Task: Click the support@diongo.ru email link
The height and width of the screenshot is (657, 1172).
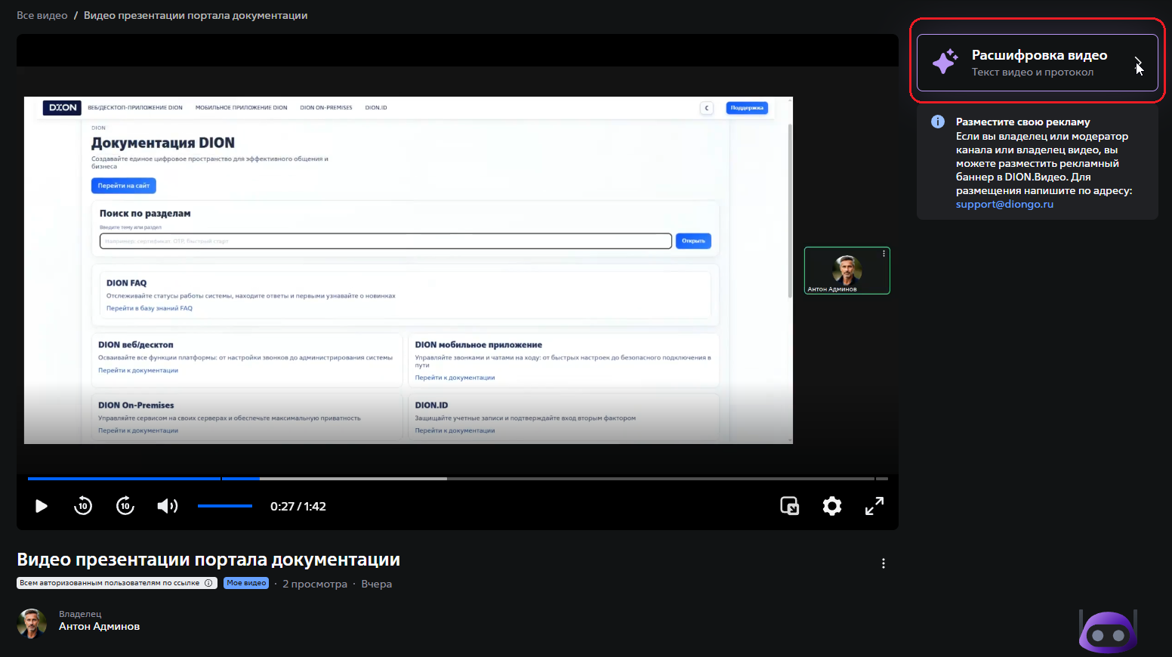Action: [1004, 203]
